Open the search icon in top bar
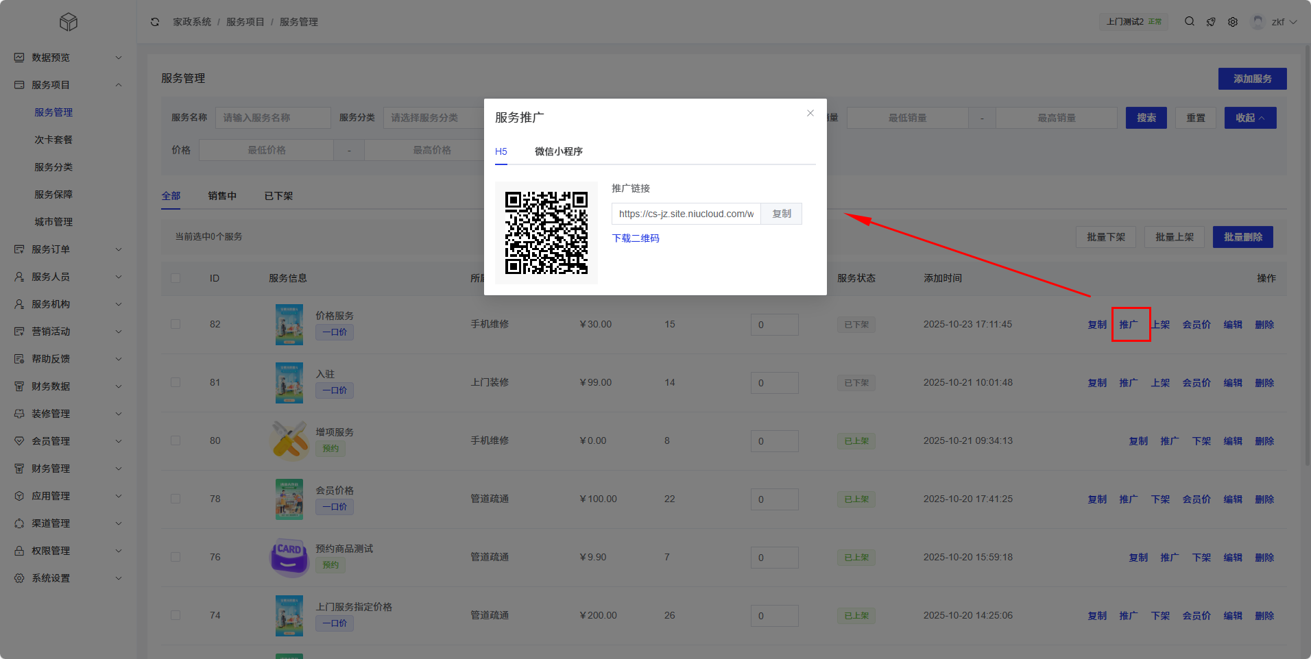 tap(1190, 22)
